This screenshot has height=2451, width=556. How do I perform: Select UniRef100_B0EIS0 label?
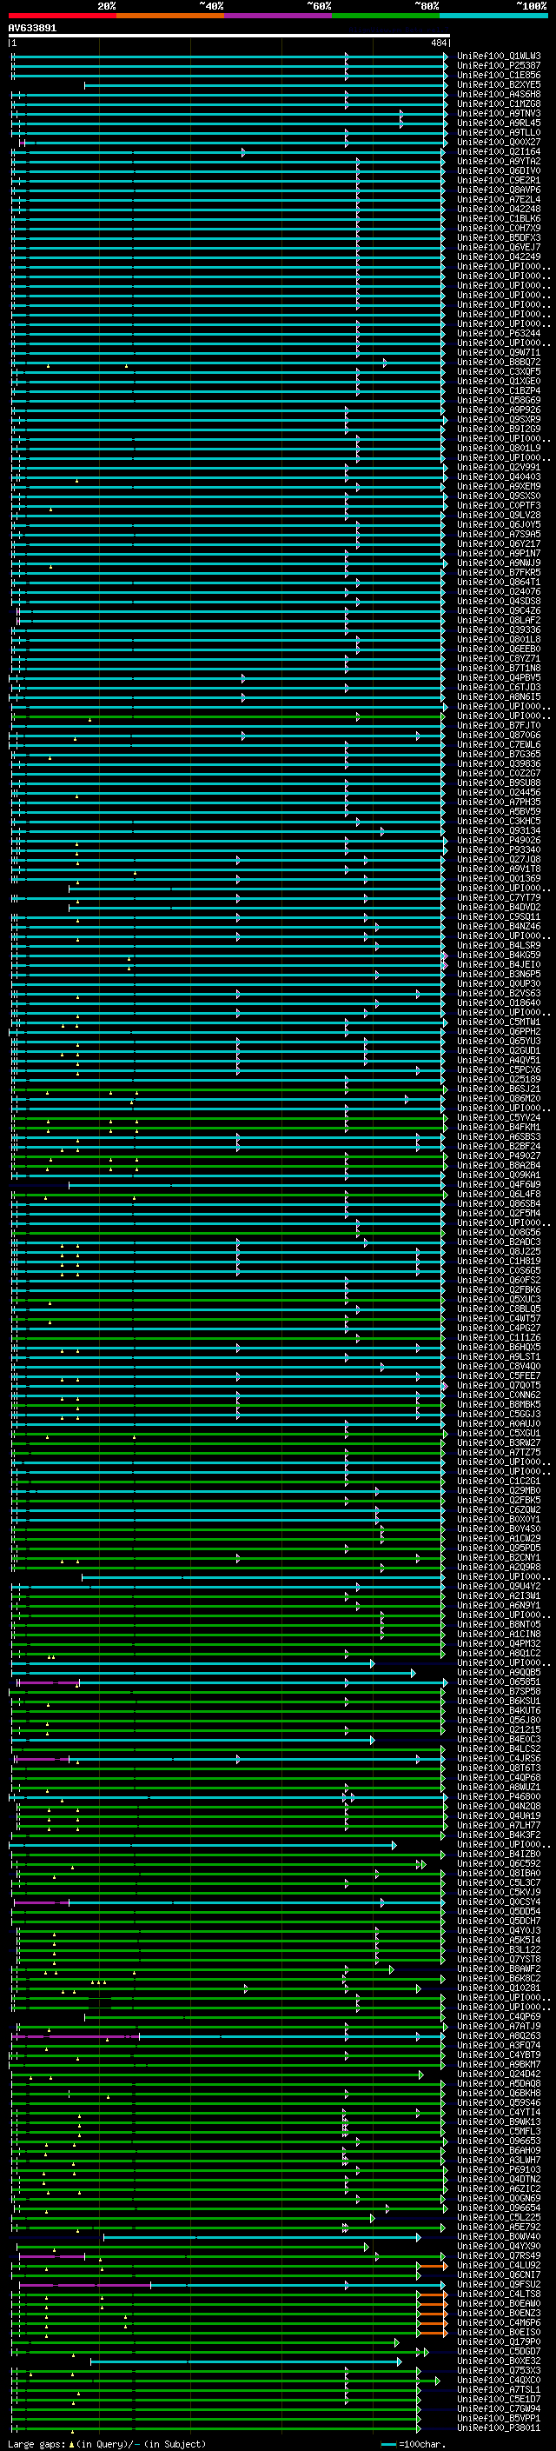[499, 2332]
